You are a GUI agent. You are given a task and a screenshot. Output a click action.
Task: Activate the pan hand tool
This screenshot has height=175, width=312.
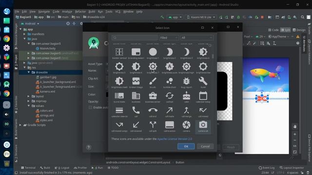pyautogui.click(x=295, y=126)
